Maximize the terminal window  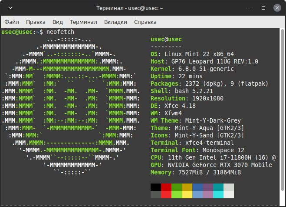click(x=263, y=8)
